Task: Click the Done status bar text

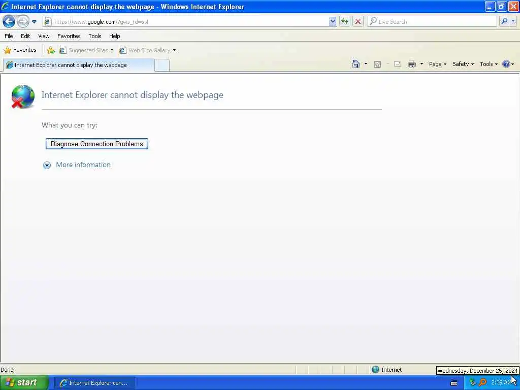Action: pyautogui.click(x=7, y=370)
